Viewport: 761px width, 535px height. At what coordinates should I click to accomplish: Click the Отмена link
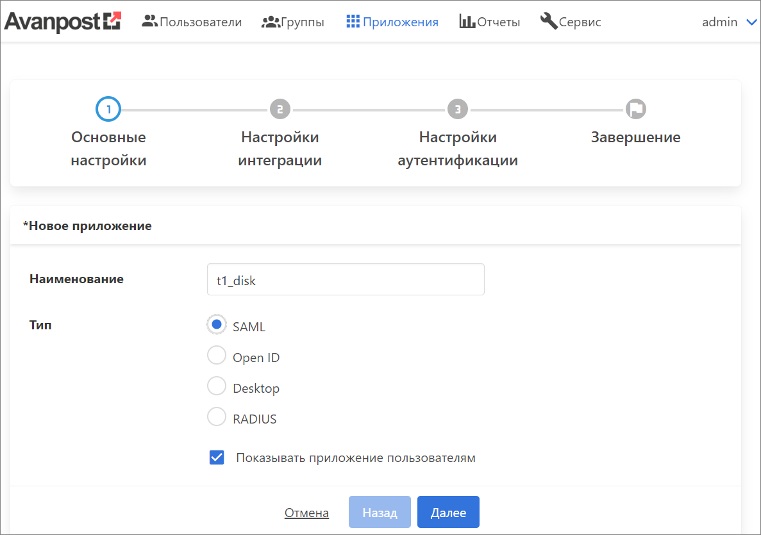pos(306,513)
